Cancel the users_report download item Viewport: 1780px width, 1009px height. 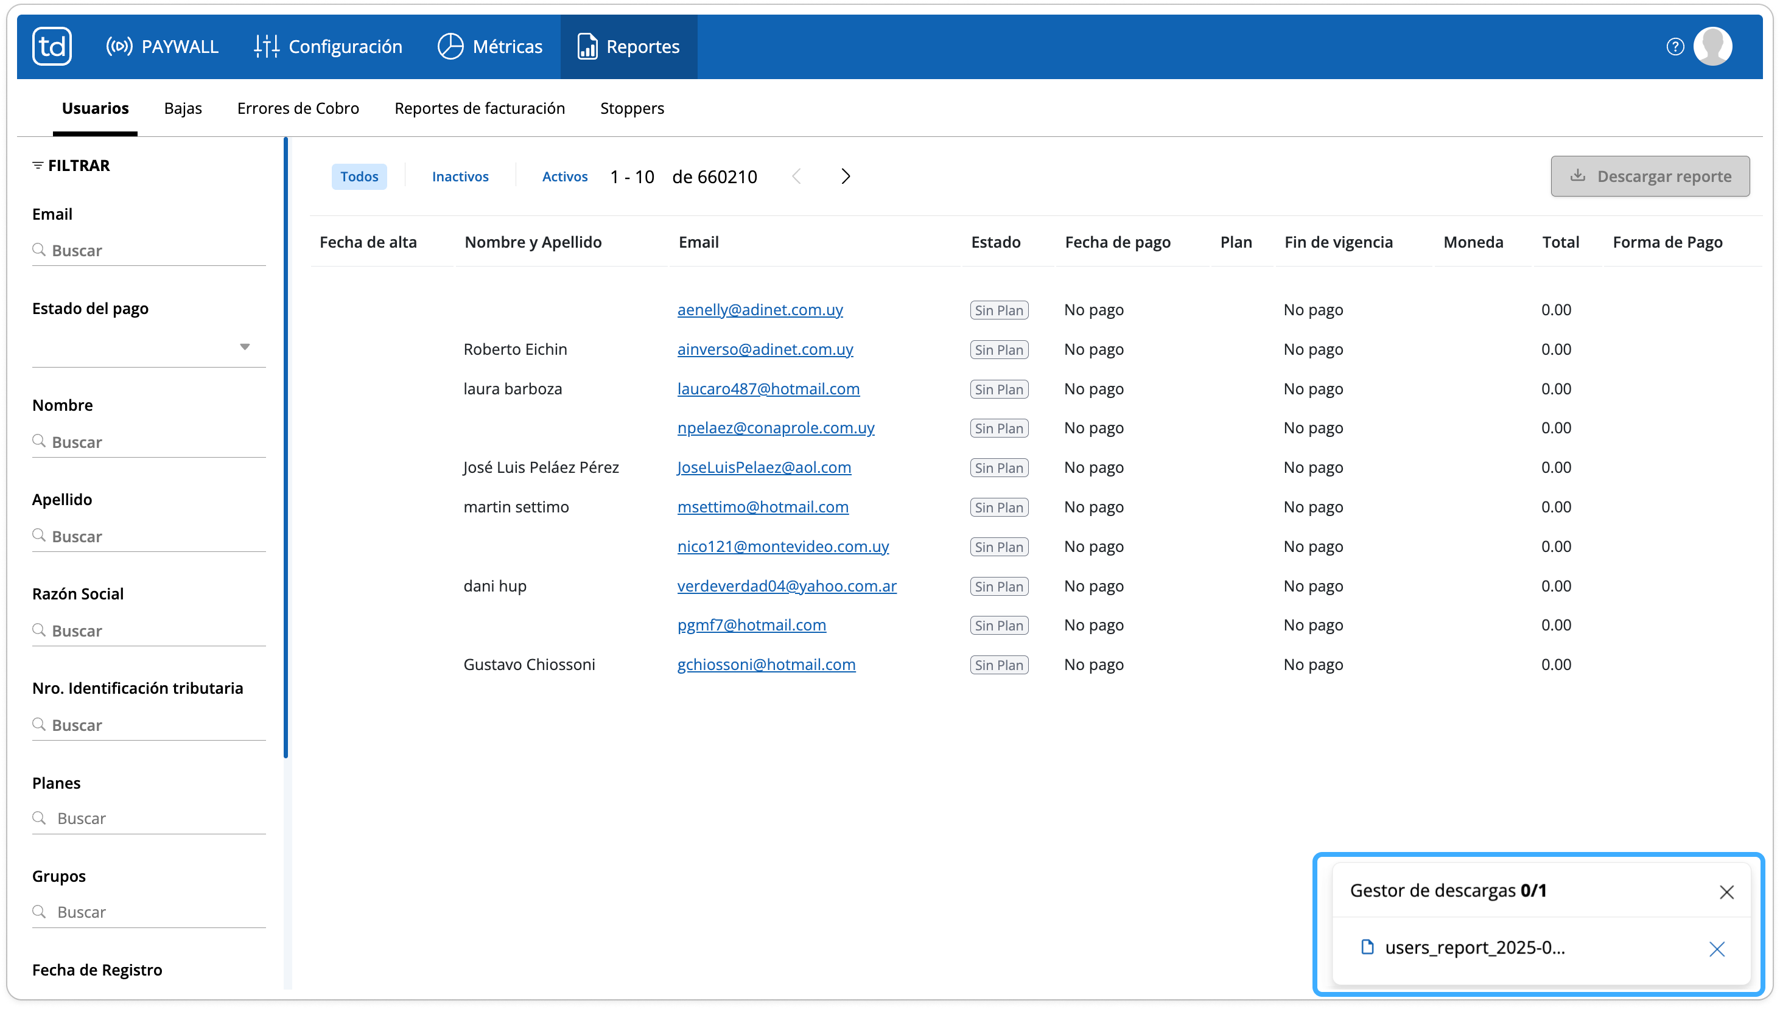pyautogui.click(x=1716, y=948)
